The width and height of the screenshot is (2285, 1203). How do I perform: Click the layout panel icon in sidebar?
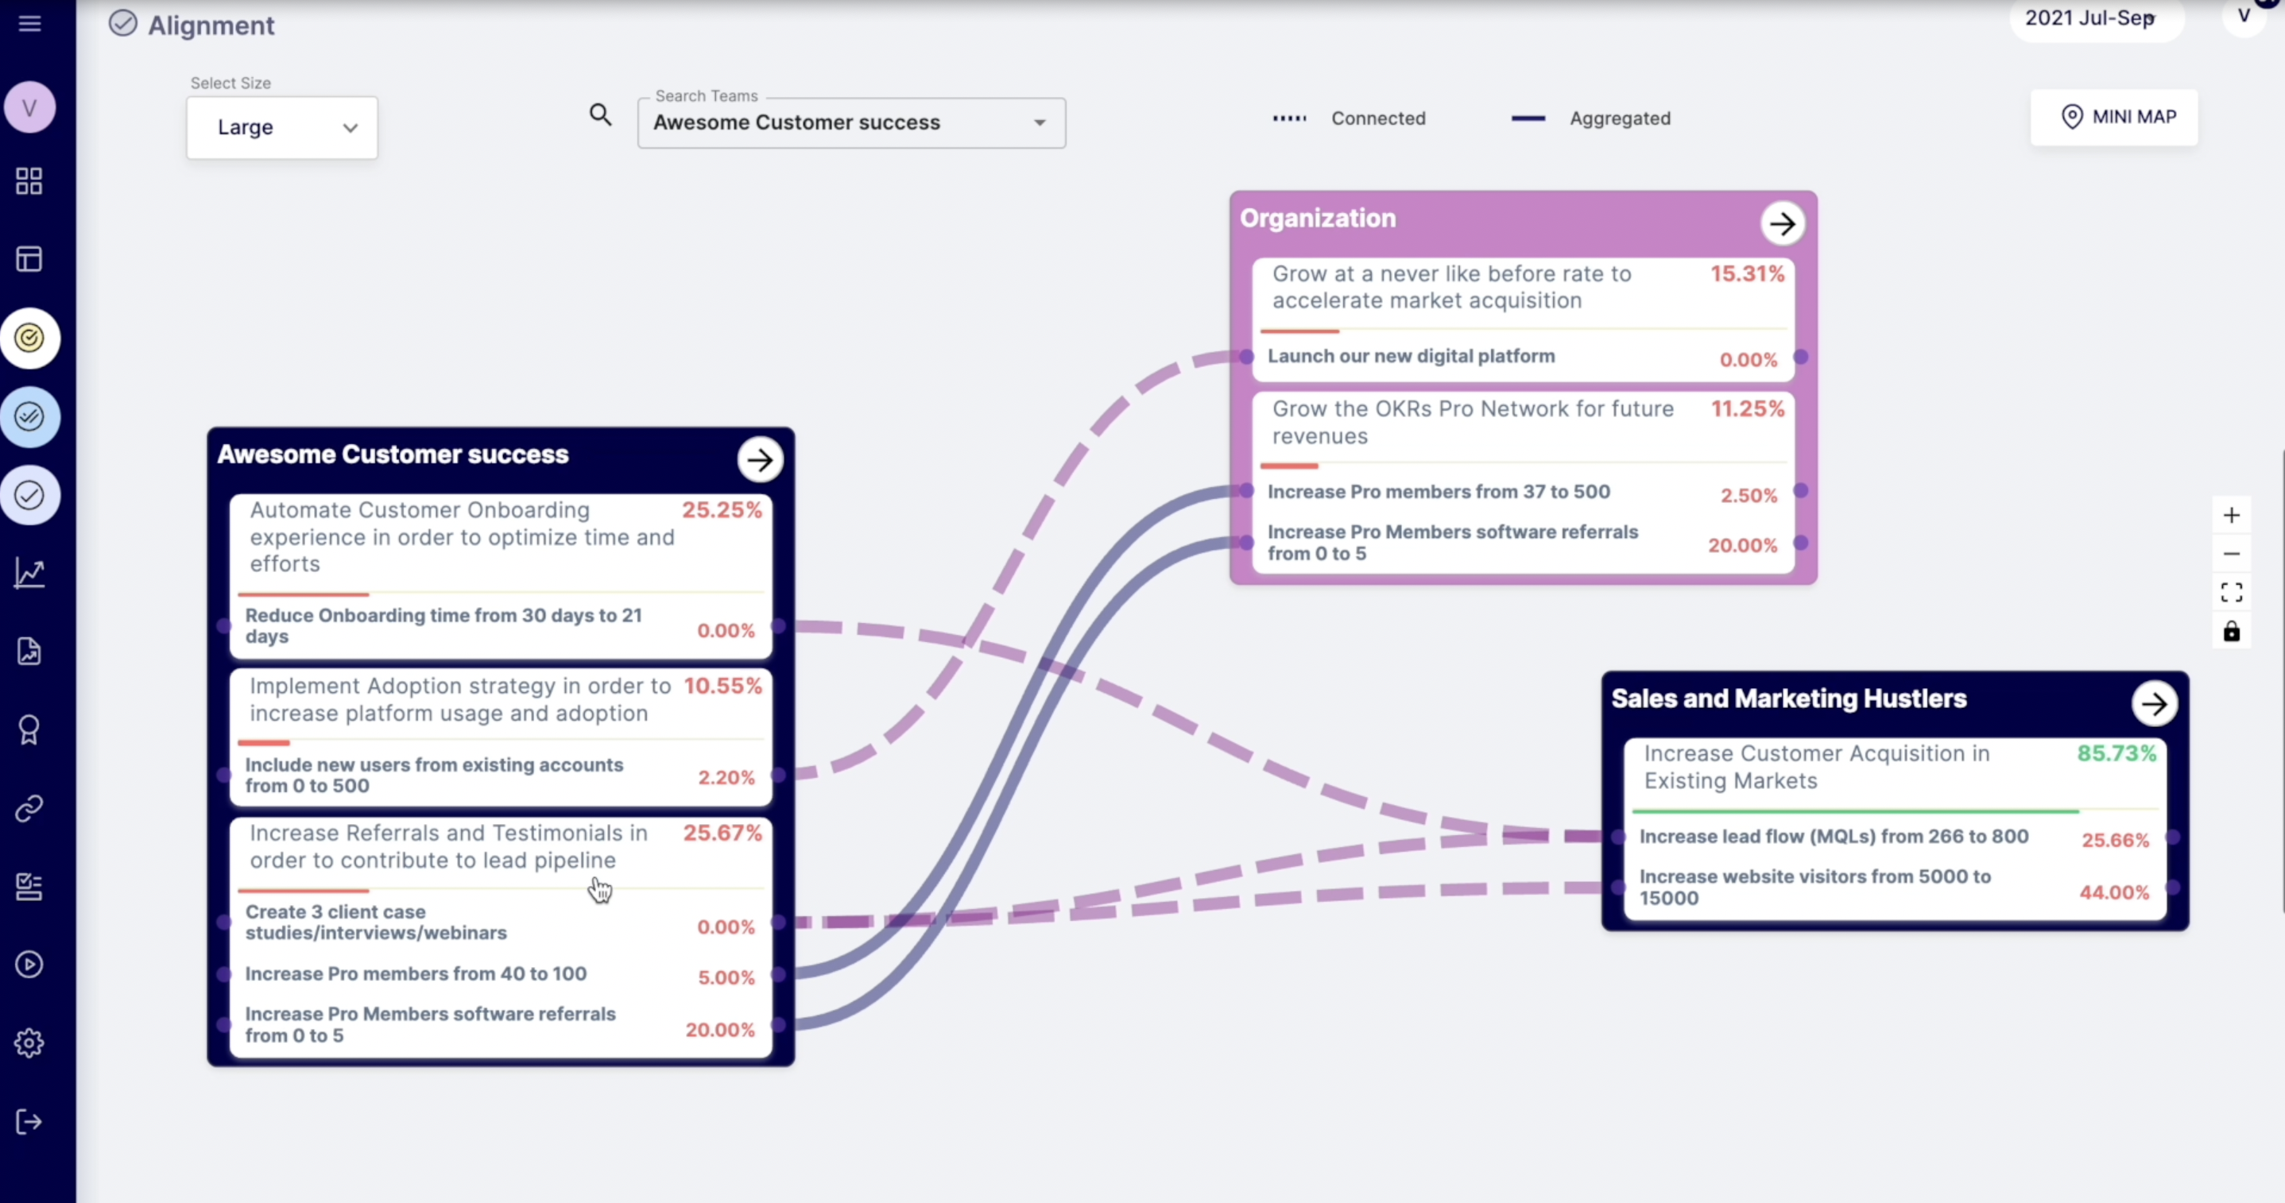29,259
